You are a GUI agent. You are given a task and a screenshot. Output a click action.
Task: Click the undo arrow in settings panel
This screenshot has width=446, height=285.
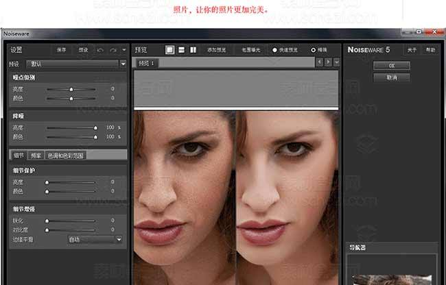pos(101,50)
